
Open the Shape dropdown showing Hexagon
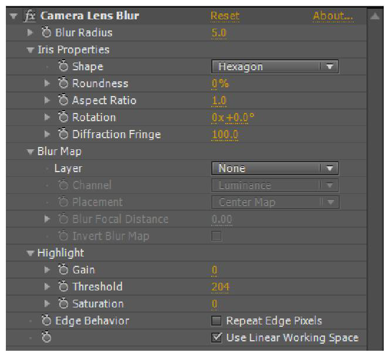tap(274, 67)
